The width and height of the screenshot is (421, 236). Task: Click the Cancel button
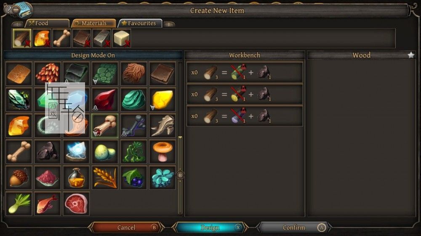(x=126, y=228)
